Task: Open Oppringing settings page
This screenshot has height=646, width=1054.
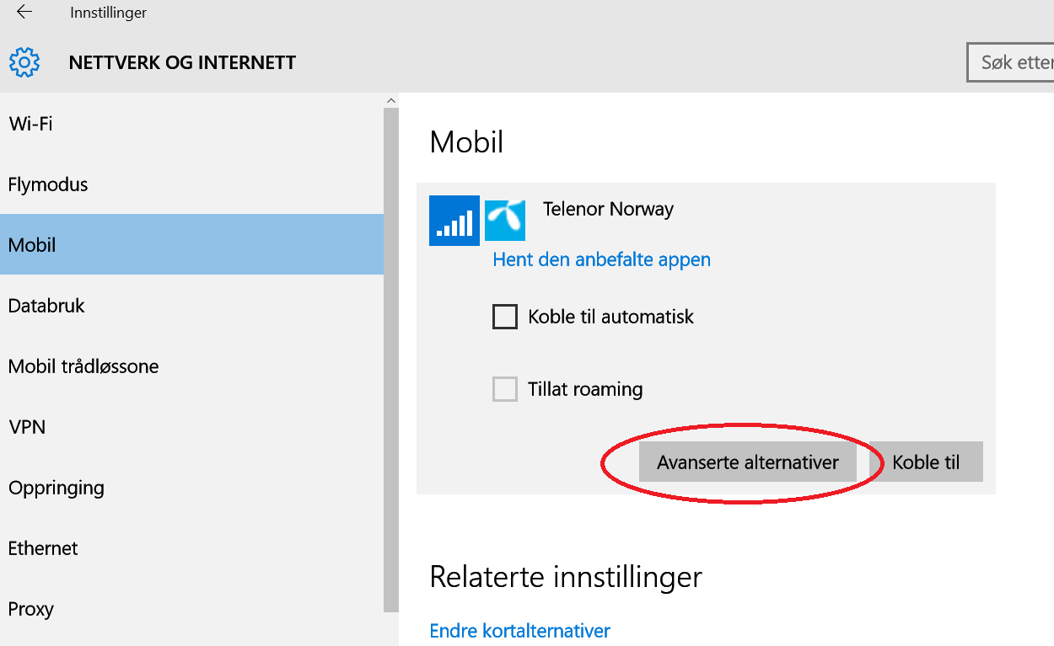Action: coord(191,488)
